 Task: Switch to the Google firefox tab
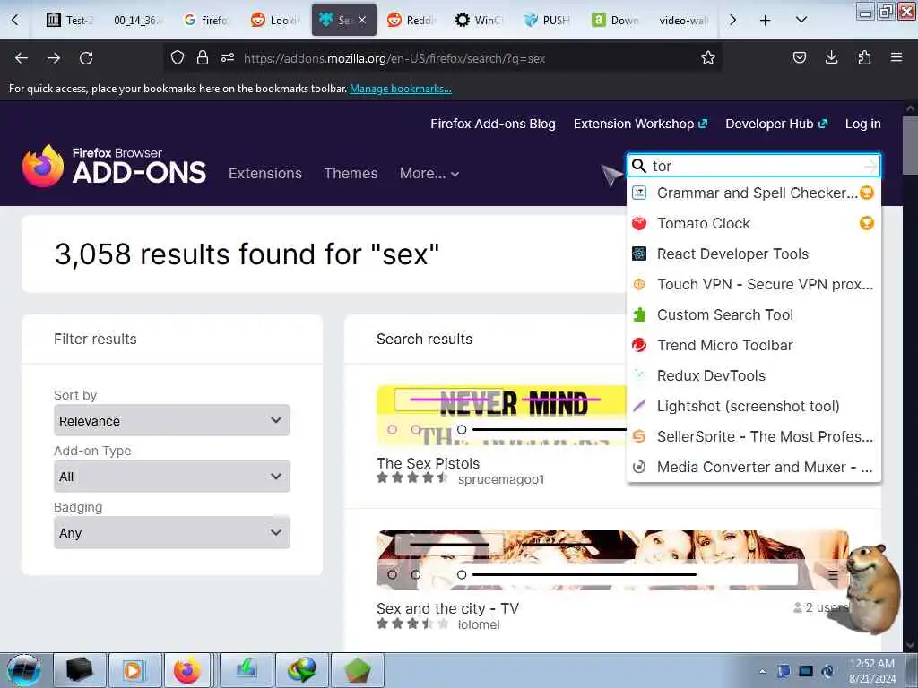(205, 21)
